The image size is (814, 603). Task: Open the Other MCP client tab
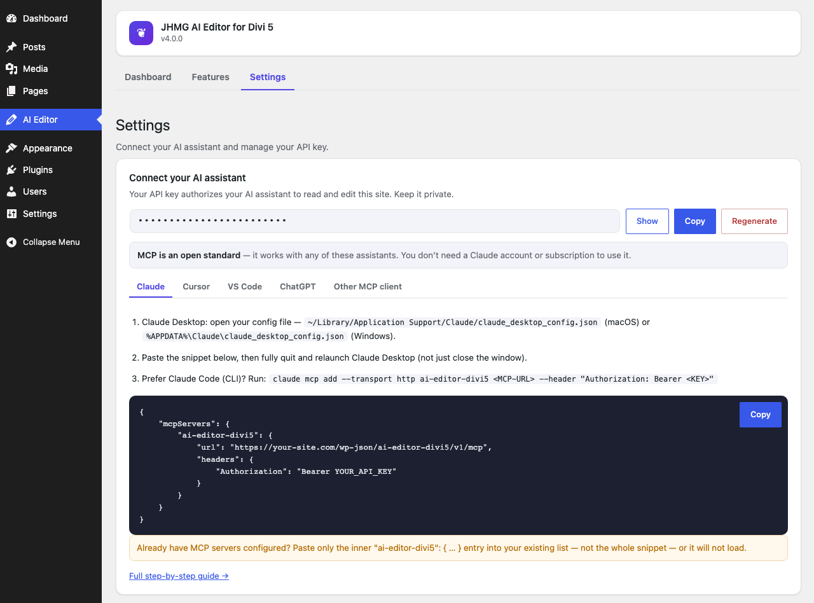click(x=368, y=286)
